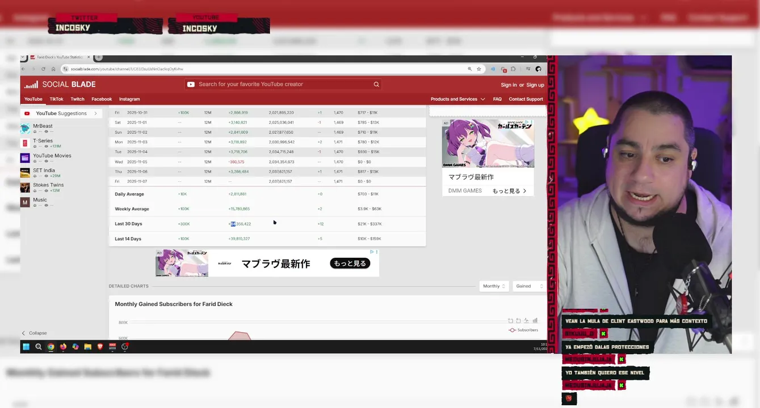Open the Gained chart type dropdown

pos(530,286)
